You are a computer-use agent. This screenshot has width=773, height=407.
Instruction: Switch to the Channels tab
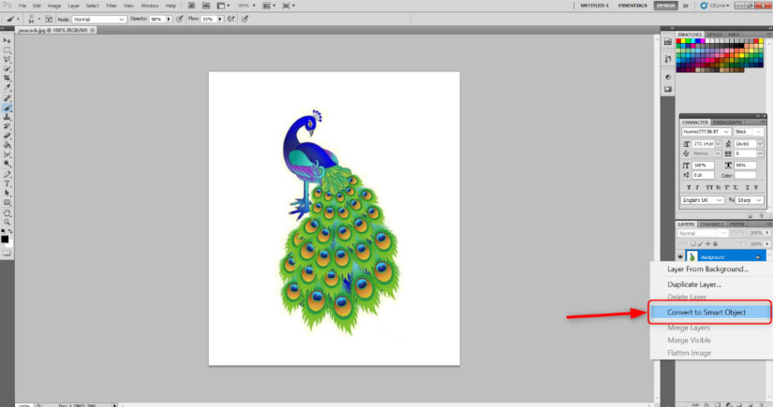pyautogui.click(x=711, y=225)
